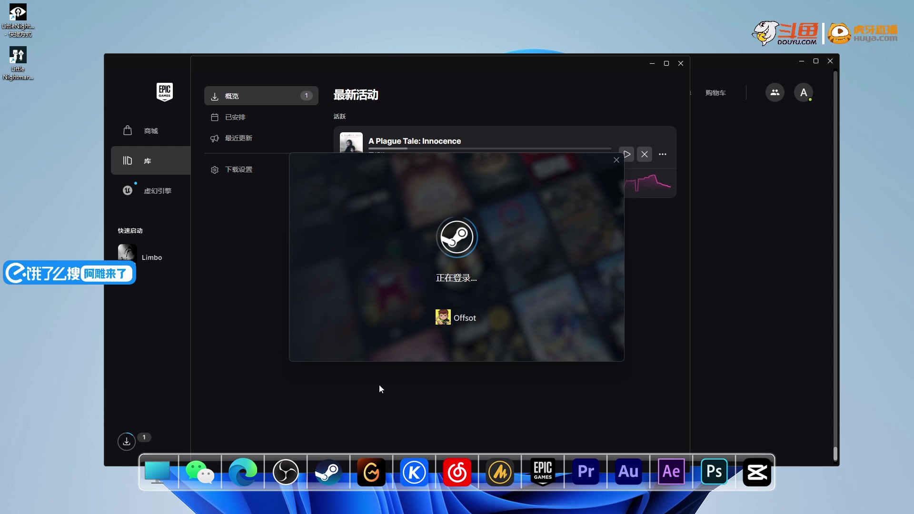Screen dimensions: 914x514
Task: Open the friends list icon
Action: click(x=775, y=92)
